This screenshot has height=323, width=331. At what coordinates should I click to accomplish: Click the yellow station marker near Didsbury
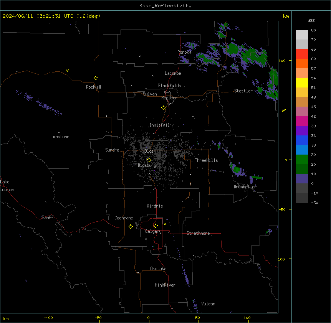pyautogui.click(x=149, y=160)
